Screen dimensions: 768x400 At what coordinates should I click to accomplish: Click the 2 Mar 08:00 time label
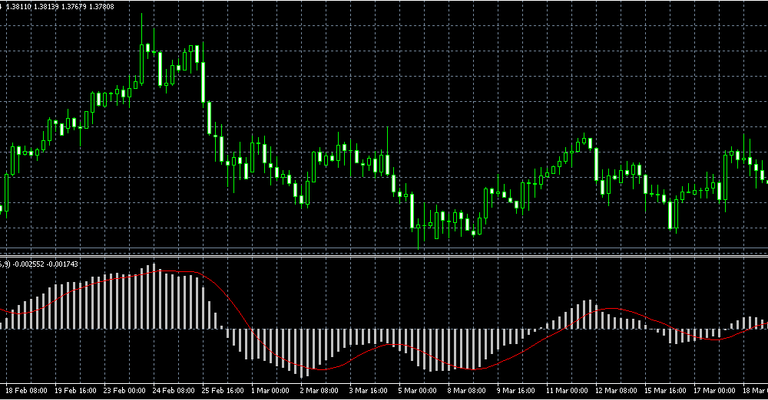319,391
